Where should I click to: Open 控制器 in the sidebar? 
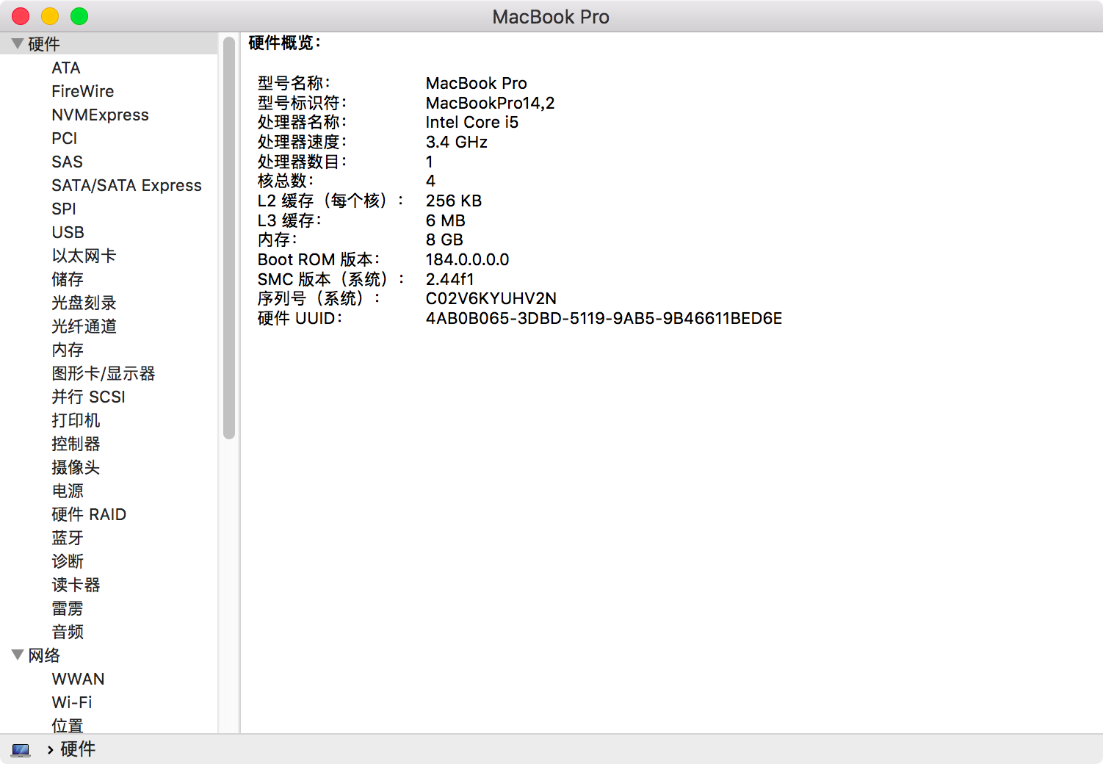tap(76, 444)
